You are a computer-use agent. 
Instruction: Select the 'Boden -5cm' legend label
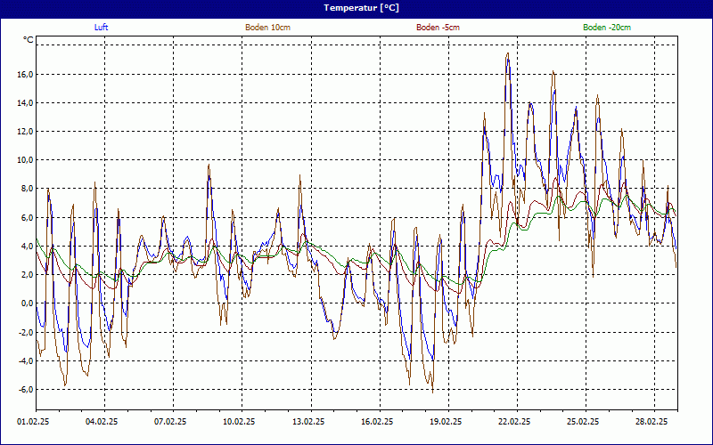pos(438,28)
